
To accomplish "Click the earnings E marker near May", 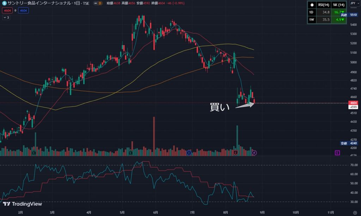I will click(130, 152).
